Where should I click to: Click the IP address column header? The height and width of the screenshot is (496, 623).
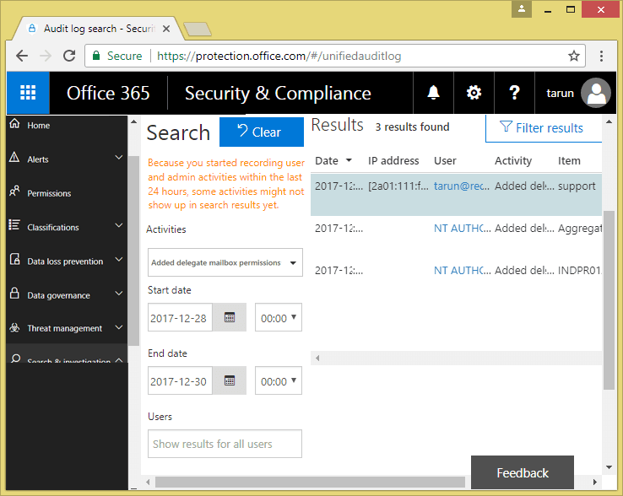coord(393,160)
